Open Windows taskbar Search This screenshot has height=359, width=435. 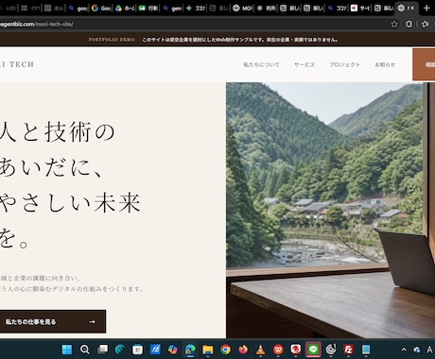point(84,350)
